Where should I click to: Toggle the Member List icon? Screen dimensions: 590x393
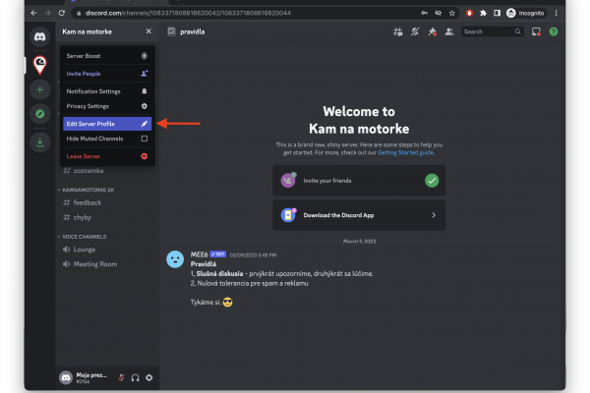[449, 32]
